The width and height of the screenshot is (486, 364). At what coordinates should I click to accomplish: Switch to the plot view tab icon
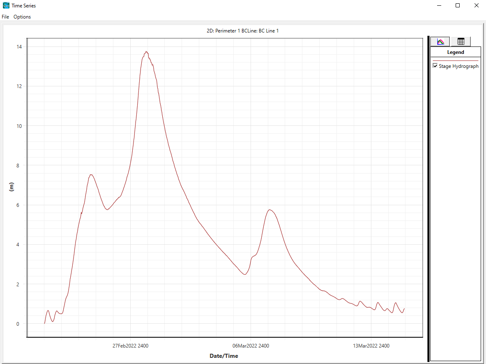pos(440,42)
